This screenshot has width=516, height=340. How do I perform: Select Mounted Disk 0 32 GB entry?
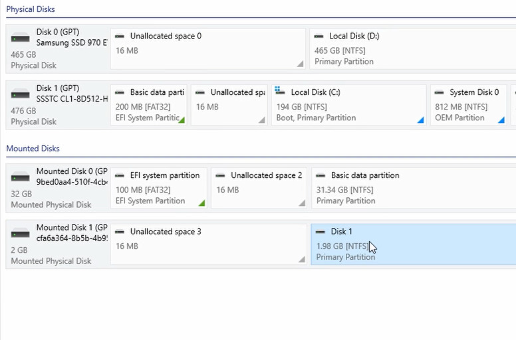pos(59,188)
